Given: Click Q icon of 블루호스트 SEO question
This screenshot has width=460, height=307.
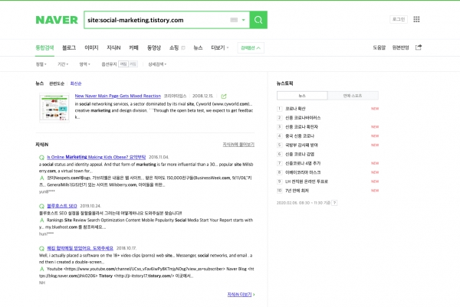Looking at the screenshot, I should 41,206.
